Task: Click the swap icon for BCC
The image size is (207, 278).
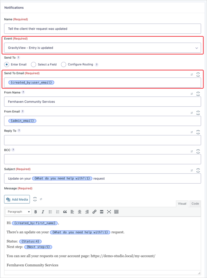Action: (x=192, y=151)
